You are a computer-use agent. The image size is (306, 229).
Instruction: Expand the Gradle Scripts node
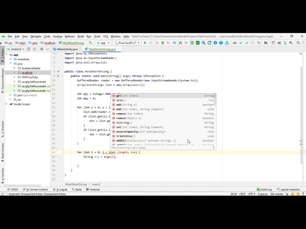tap(7, 104)
